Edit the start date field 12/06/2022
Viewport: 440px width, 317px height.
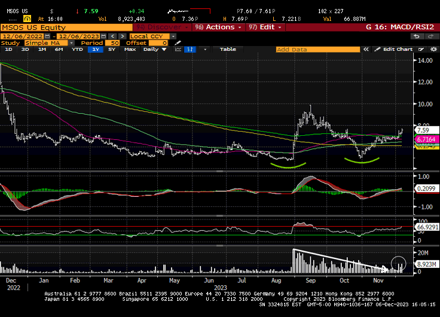tap(23, 36)
